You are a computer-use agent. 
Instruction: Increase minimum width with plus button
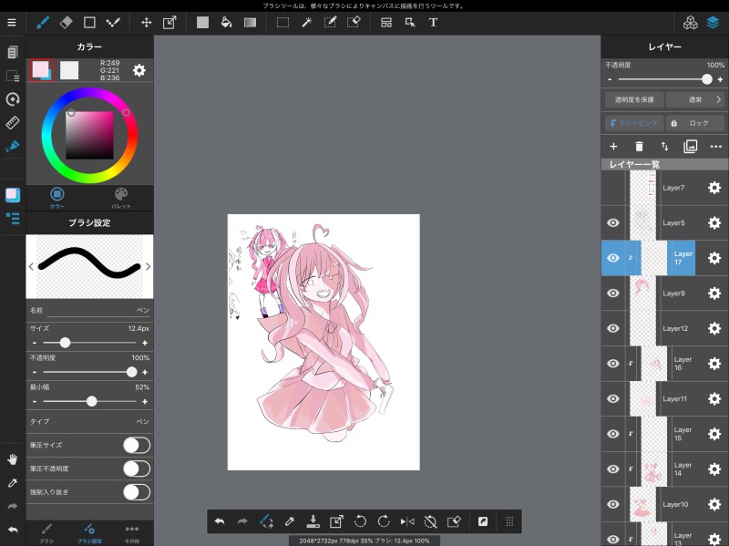145,401
